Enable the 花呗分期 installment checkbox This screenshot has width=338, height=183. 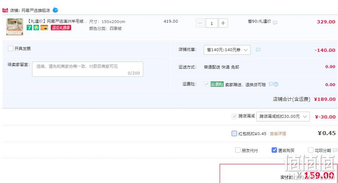coord(311,150)
